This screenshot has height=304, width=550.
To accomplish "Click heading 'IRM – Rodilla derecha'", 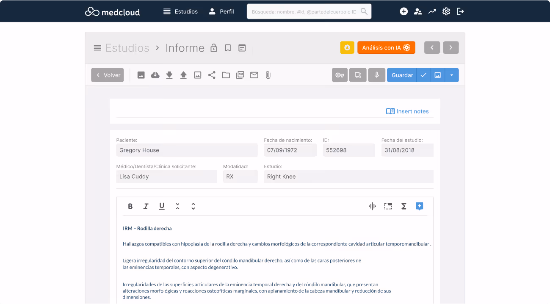I will click(x=147, y=228).
